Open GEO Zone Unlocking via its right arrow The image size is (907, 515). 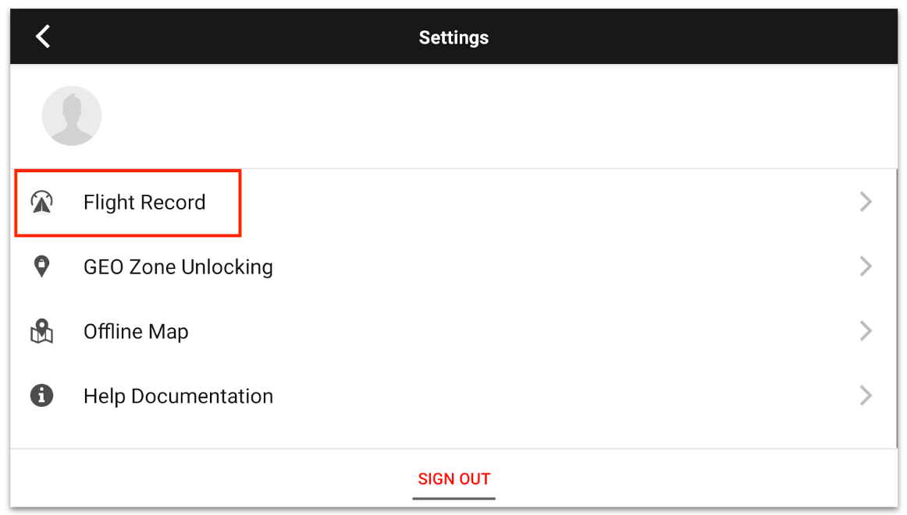[866, 266]
